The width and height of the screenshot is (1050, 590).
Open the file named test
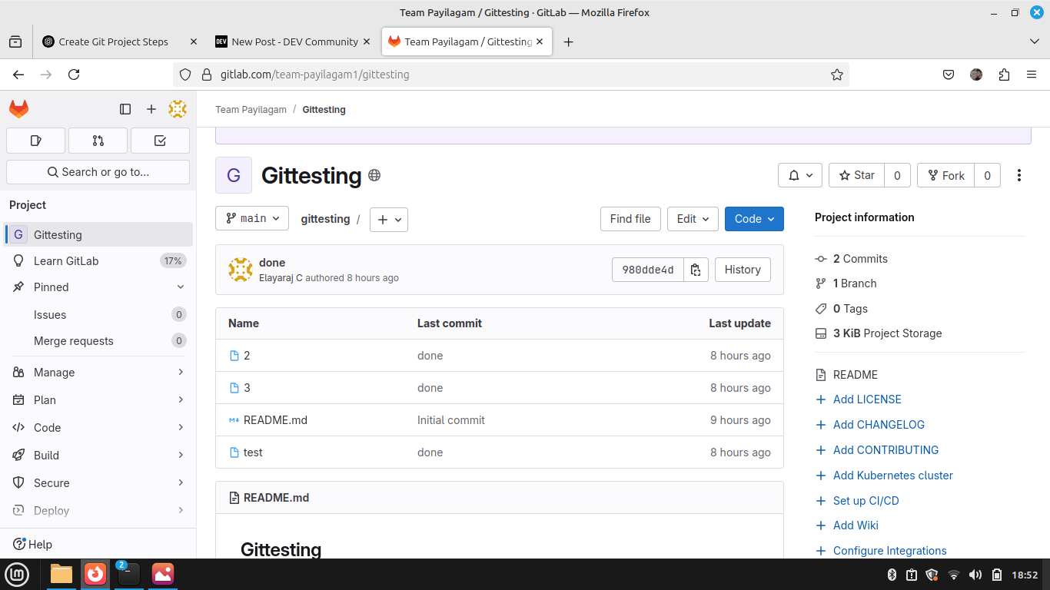tap(253, 452)
